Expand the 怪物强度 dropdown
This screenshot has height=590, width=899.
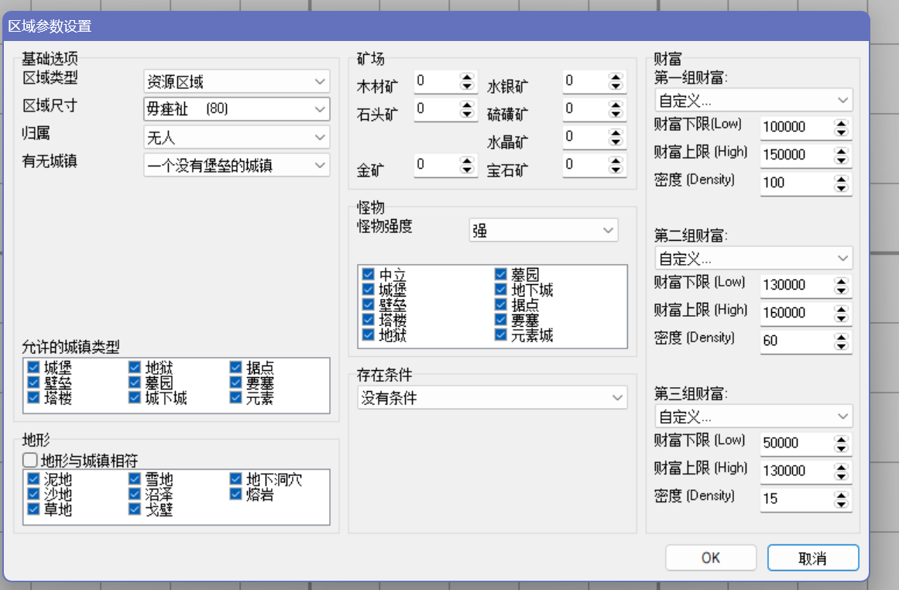[x=543, y=231]
